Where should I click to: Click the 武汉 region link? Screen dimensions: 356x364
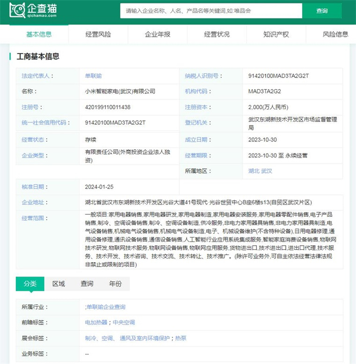266,171
